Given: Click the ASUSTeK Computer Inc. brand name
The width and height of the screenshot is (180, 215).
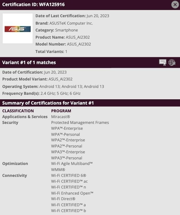Looking at the screenshot, I should [71, 23].
